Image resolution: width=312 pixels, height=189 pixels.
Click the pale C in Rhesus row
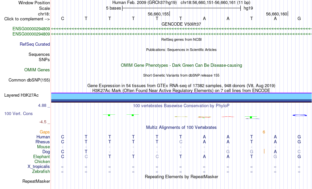click(x=181, y=142)
